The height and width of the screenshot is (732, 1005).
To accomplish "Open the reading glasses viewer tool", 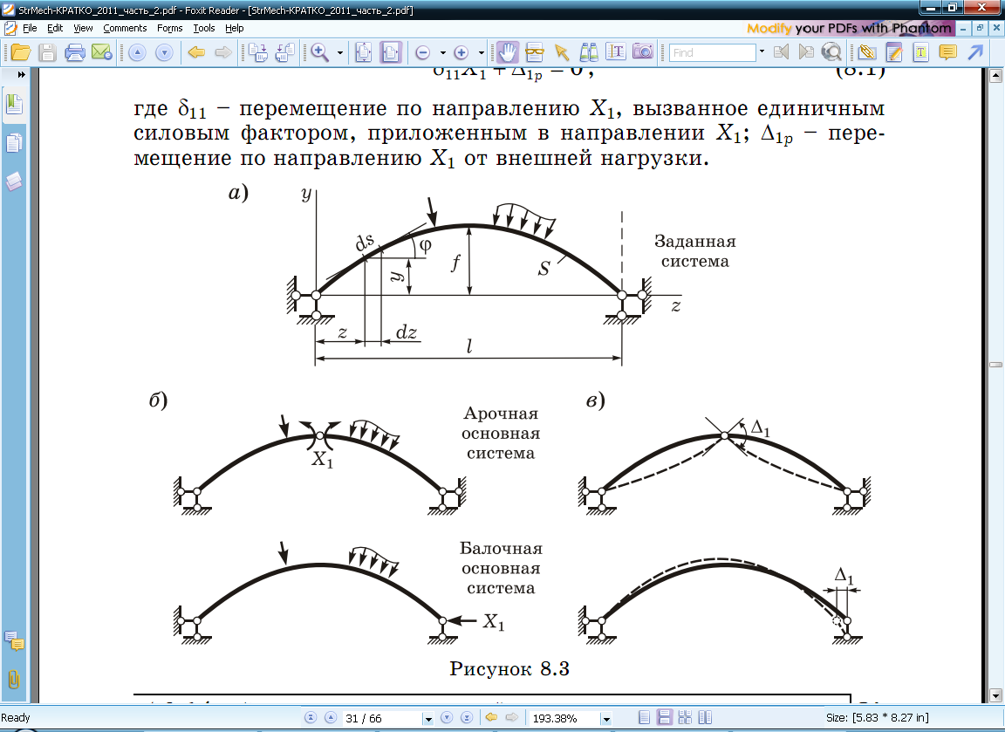I will [x=534, y=52].
